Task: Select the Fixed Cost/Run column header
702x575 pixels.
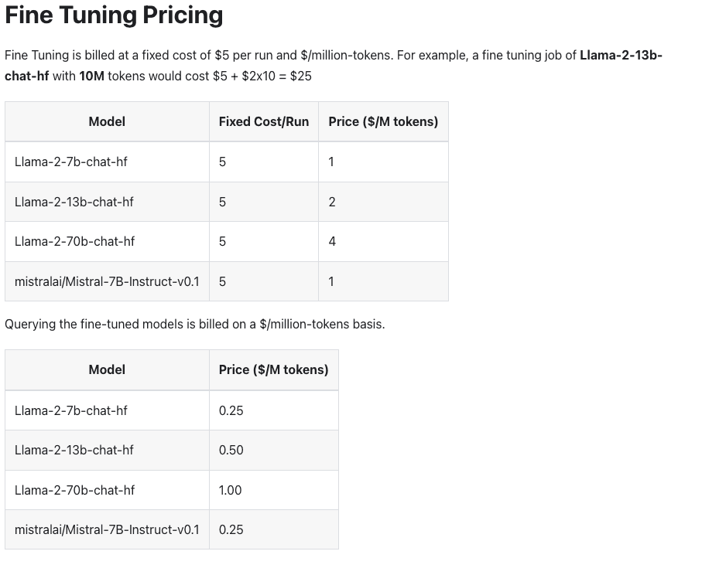Action: [x=264, y=121]
